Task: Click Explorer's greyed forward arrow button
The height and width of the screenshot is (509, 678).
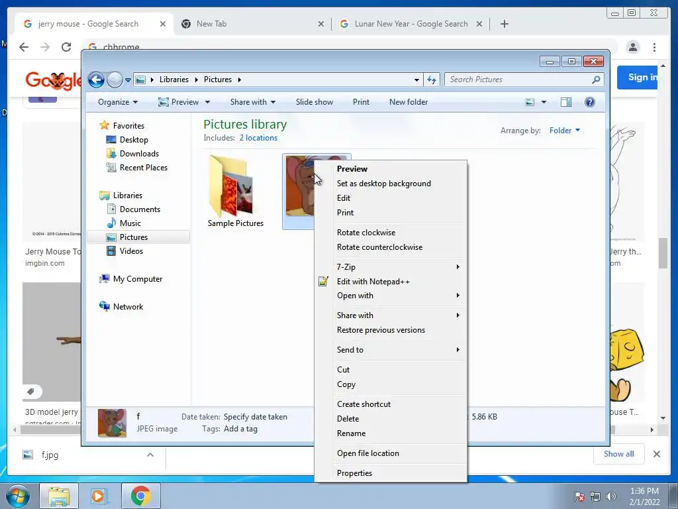Action: (x=115, y=80)
